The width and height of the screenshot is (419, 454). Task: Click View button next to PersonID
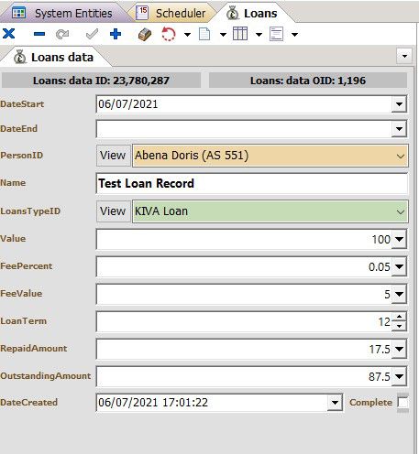pyautogui.click(x=113, y=156)
